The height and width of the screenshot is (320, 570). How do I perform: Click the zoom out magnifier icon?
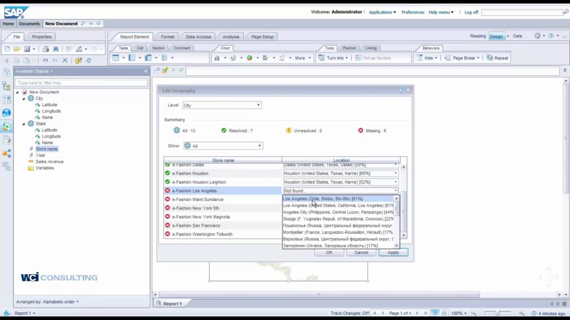pyautogui.click(x=473, y=313)
